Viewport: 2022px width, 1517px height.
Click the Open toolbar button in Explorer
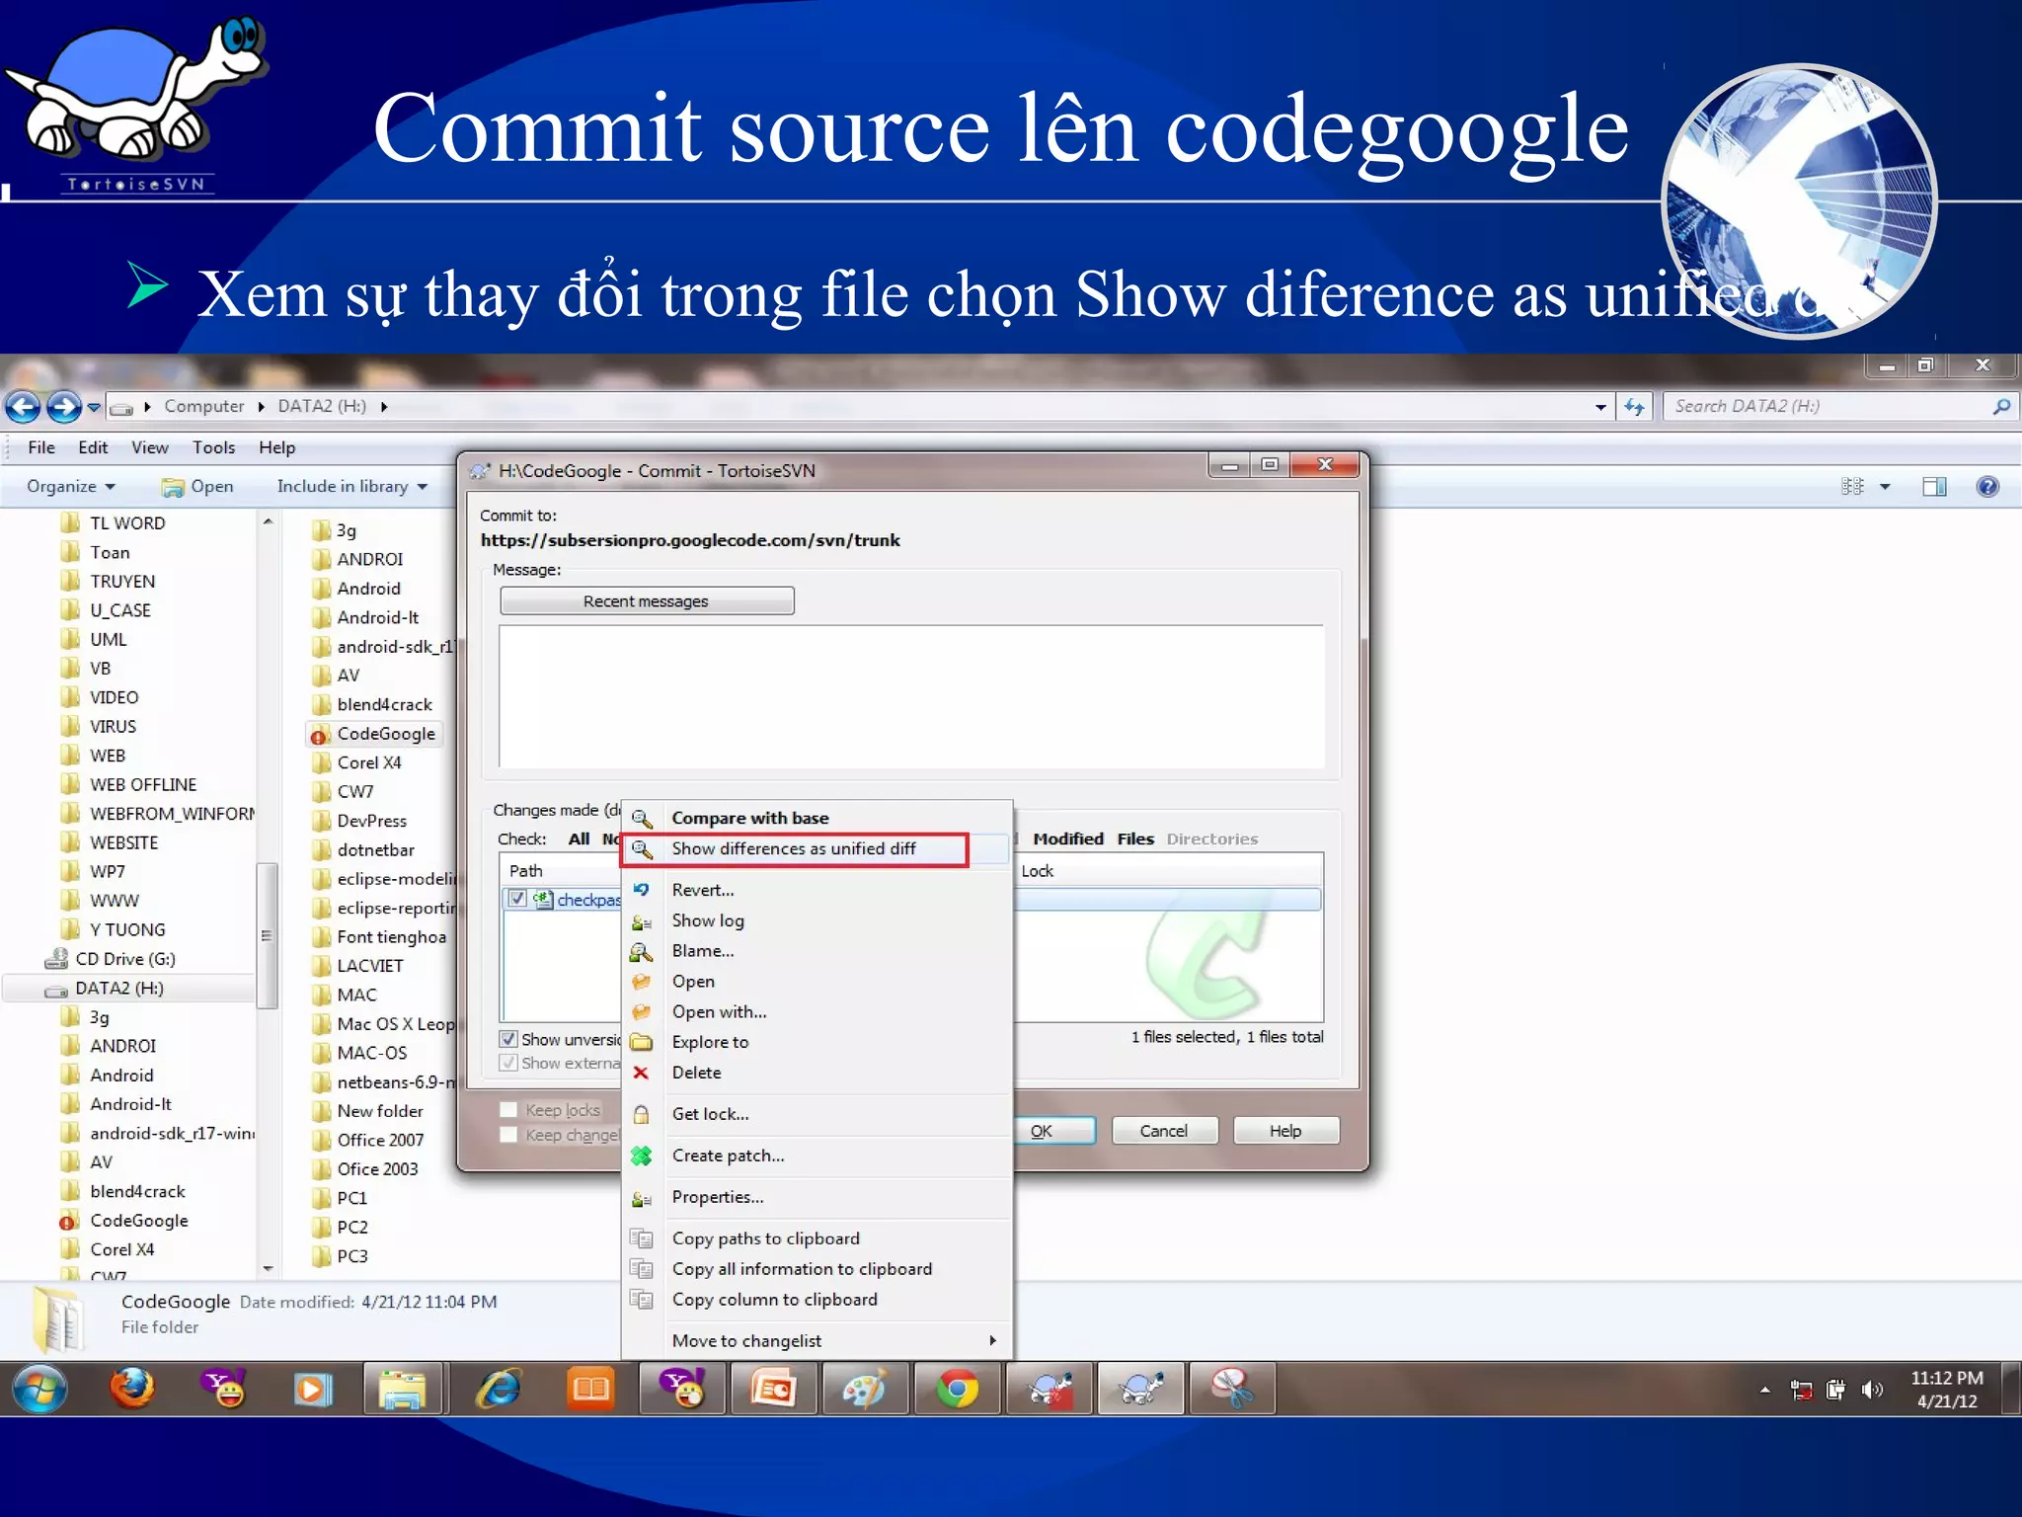pyautogui.click(x=197, y=486)
